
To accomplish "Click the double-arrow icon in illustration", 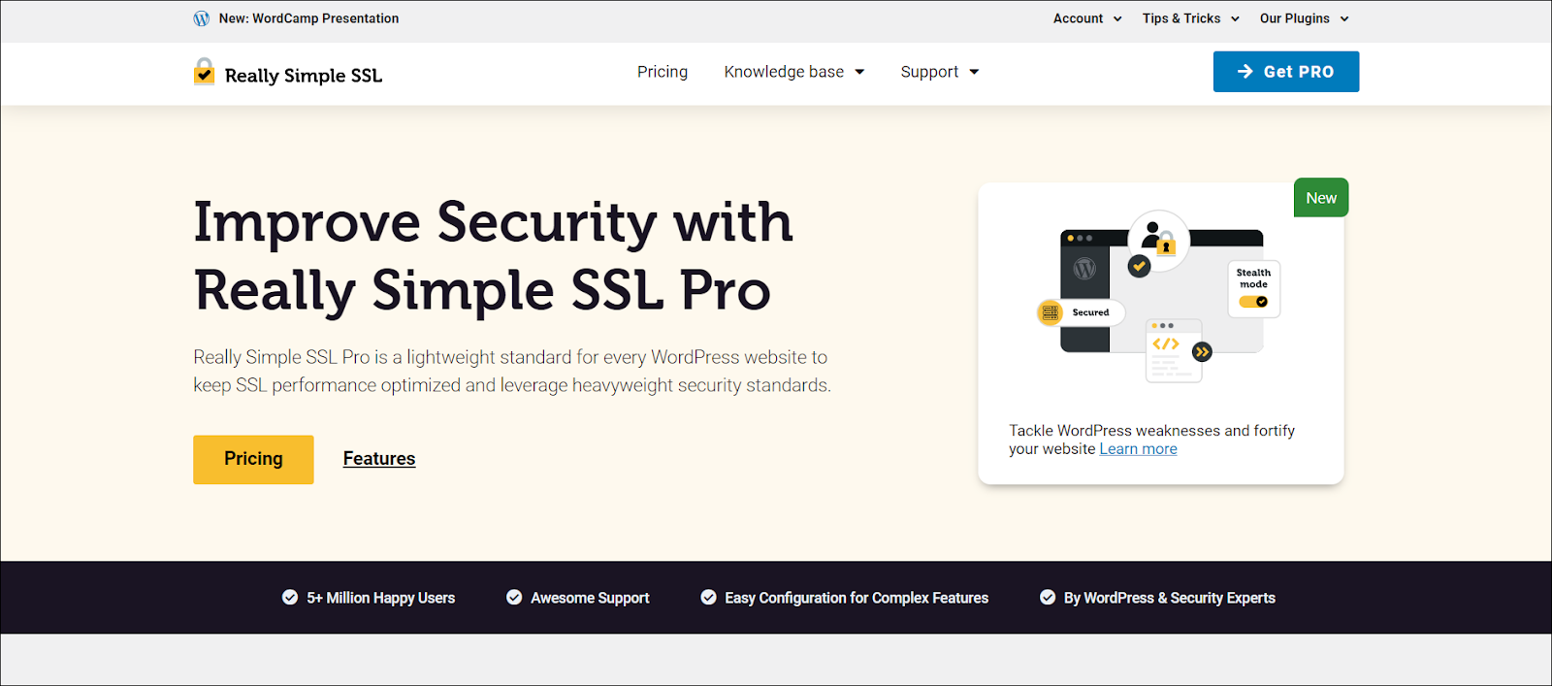I will click(1202, 352).
